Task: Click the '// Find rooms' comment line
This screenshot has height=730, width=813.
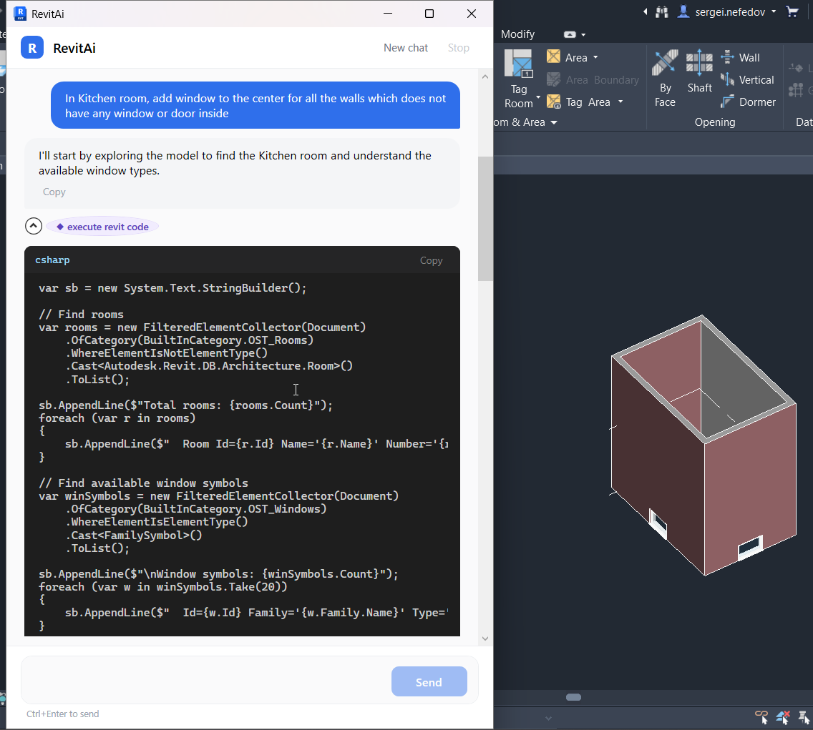Action: (x=81, y=315)
